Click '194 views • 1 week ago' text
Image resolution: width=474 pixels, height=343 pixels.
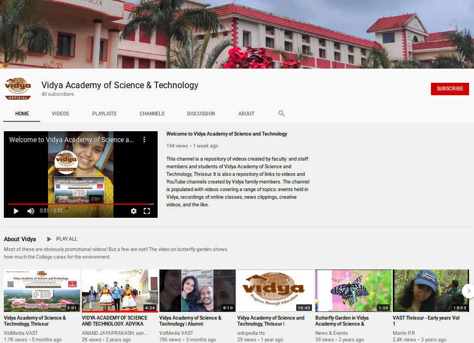pos(192,146)
